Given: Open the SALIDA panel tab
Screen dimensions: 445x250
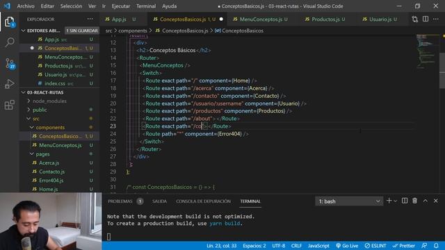Looking at the screenshot, I should [159, 201].
